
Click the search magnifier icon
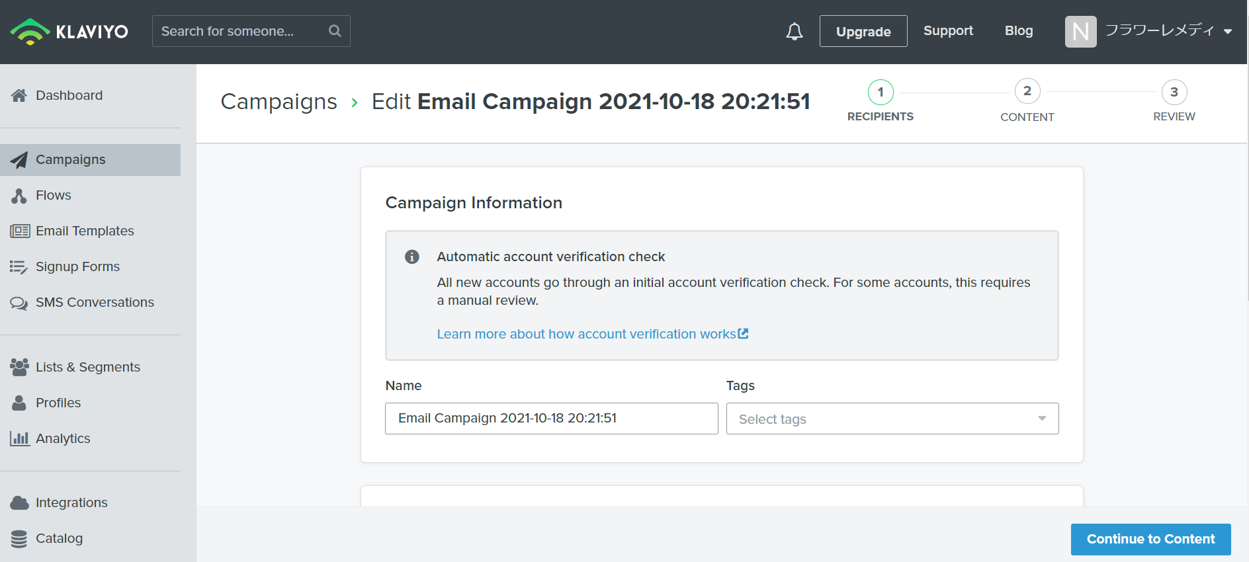point(335,31)
